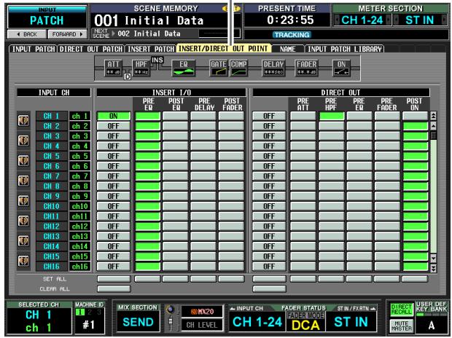Switch to the INPUT PATCH tab
Screen dimensions: 452x338
click(34, 49)
